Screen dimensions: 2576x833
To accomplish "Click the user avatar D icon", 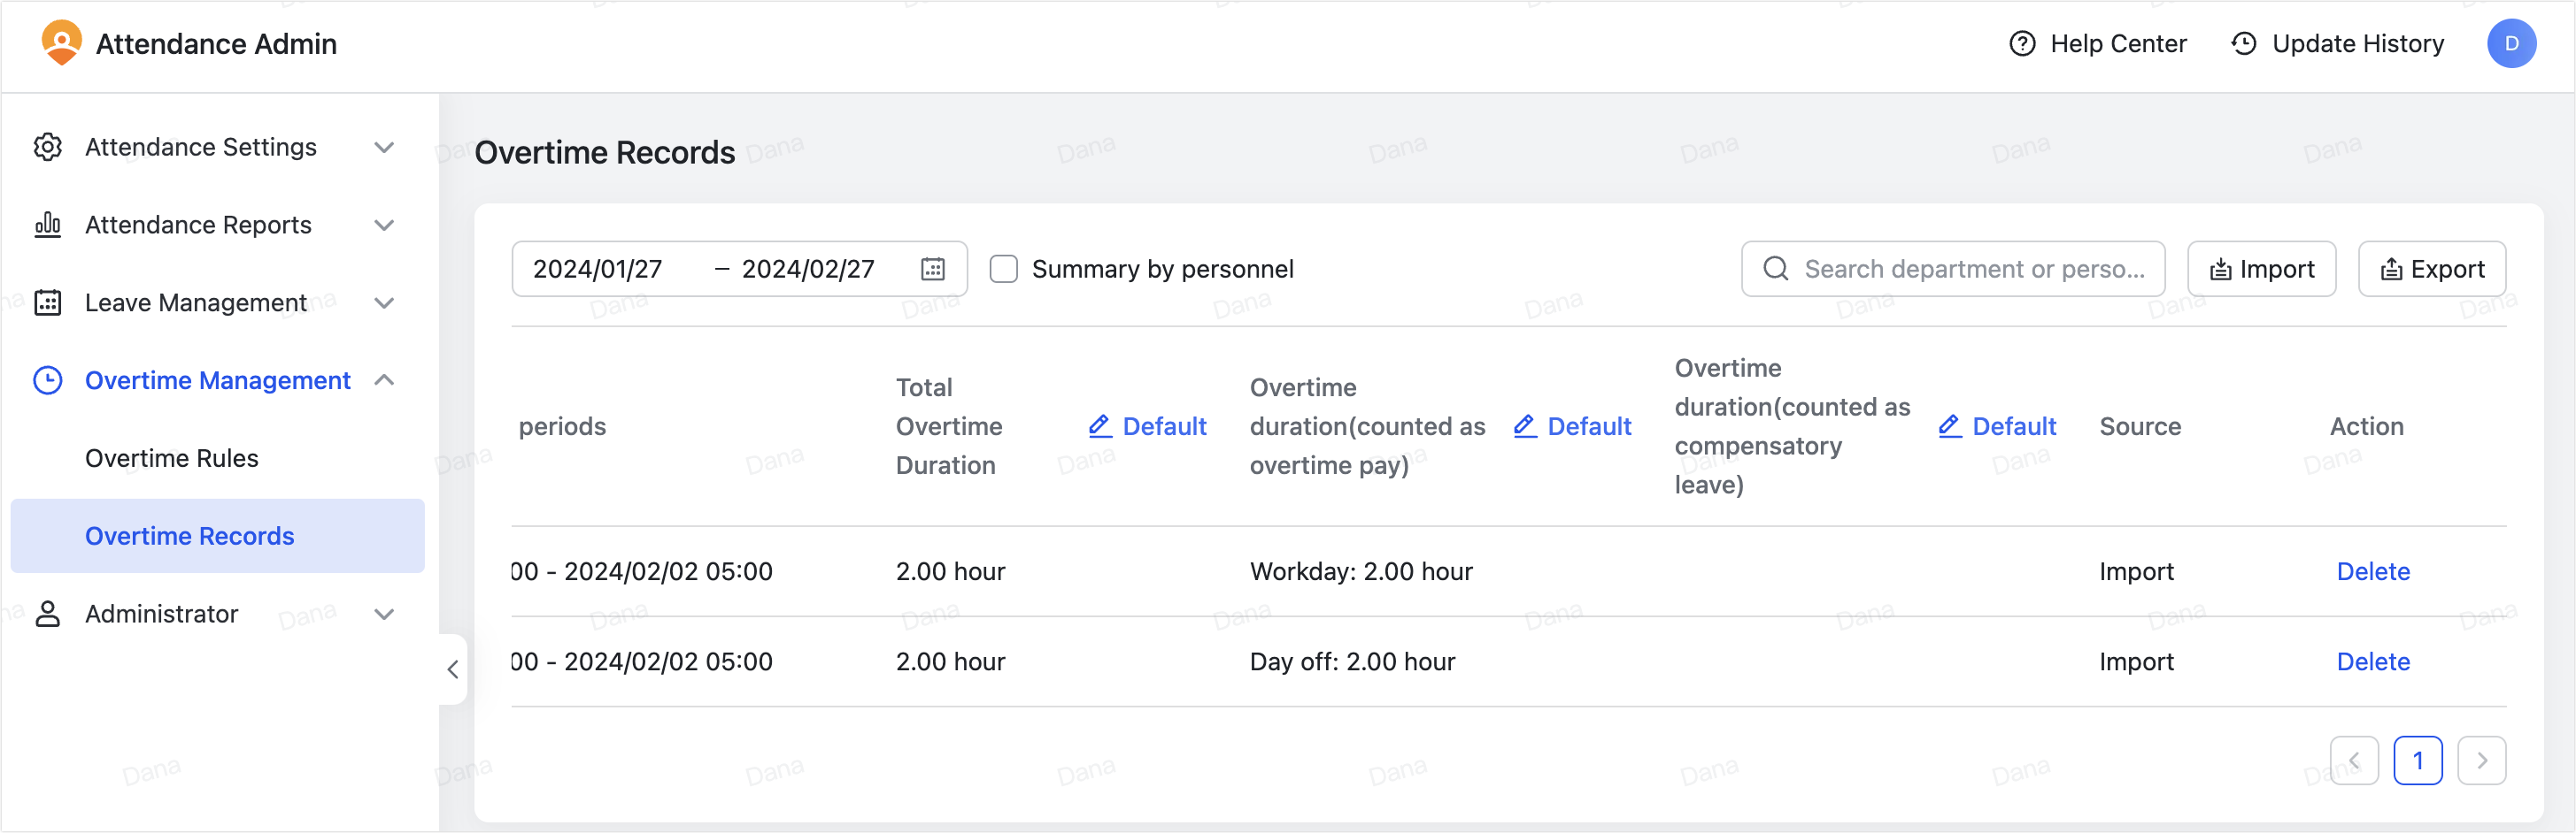I will pyautogui.click(x=2510, y=44).
